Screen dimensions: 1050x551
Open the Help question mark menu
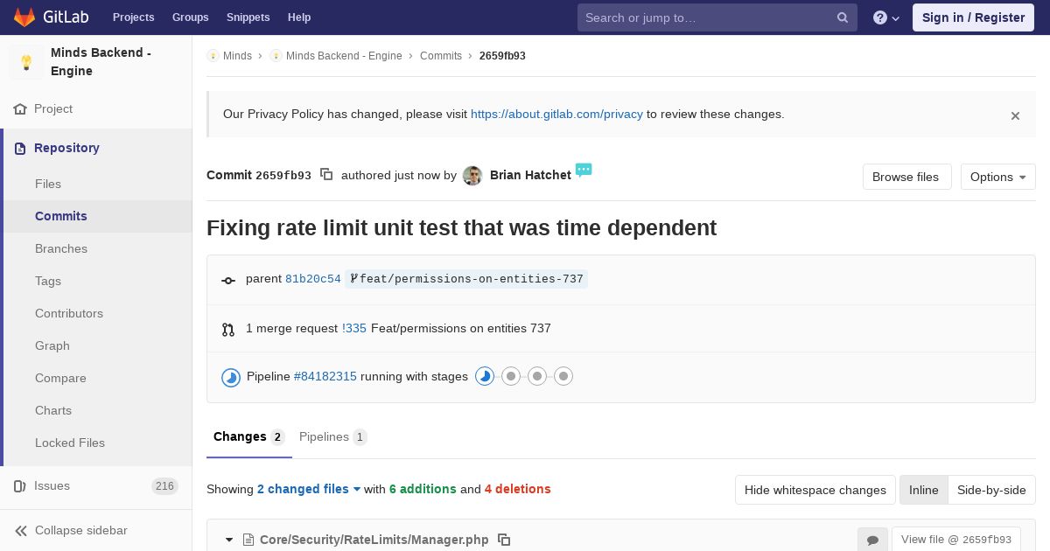(886, 17)
